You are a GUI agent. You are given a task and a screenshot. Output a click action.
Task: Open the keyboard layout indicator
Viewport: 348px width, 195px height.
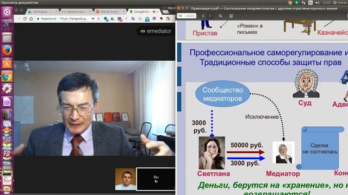pos(310,3)
